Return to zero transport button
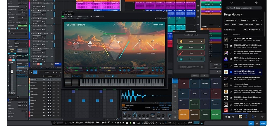Screen dimensions: 273x126 click(123, 123)
